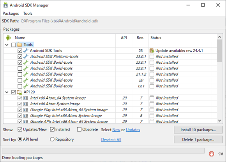Select the Android SDK Platform-tools row text
Screen dimensions: 226x162
[x=54, y=56]
